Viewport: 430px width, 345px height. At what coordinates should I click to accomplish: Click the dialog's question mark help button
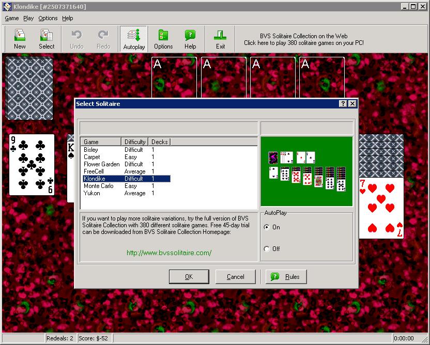pyautogui.click(x=343, y=104)
